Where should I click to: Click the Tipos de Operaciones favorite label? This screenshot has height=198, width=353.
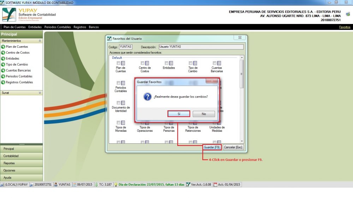click(145, 129)
